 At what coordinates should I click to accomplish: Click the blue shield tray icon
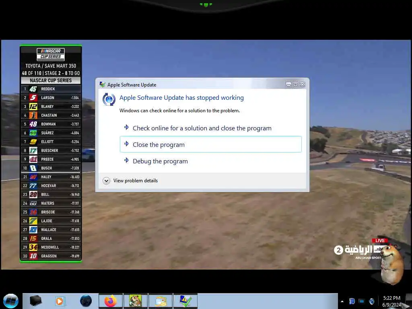(352, 301)
